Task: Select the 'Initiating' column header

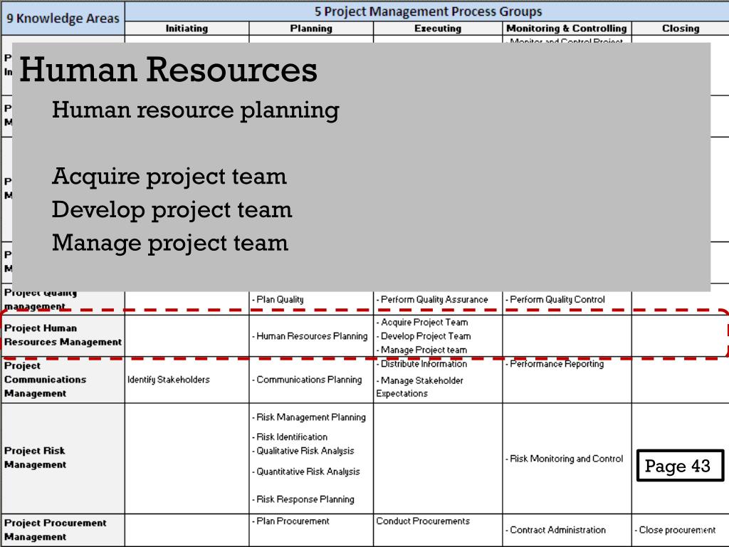Action: coord(187,28)
